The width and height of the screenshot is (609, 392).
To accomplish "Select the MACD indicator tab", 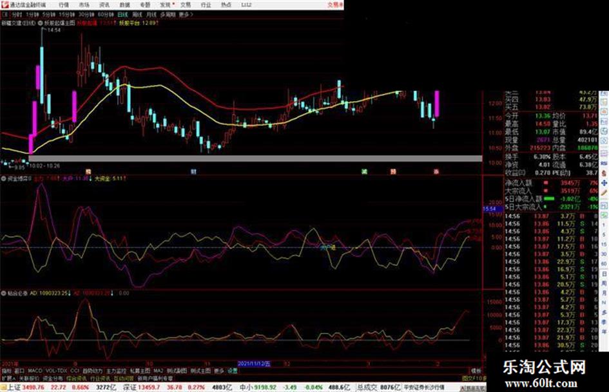I will click(35, 371).
